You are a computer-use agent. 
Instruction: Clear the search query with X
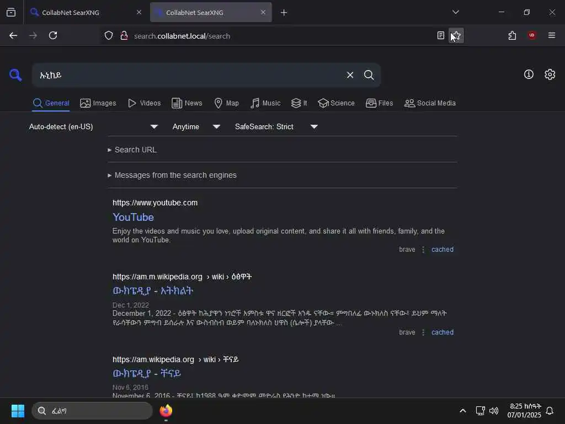click(350, 75)
